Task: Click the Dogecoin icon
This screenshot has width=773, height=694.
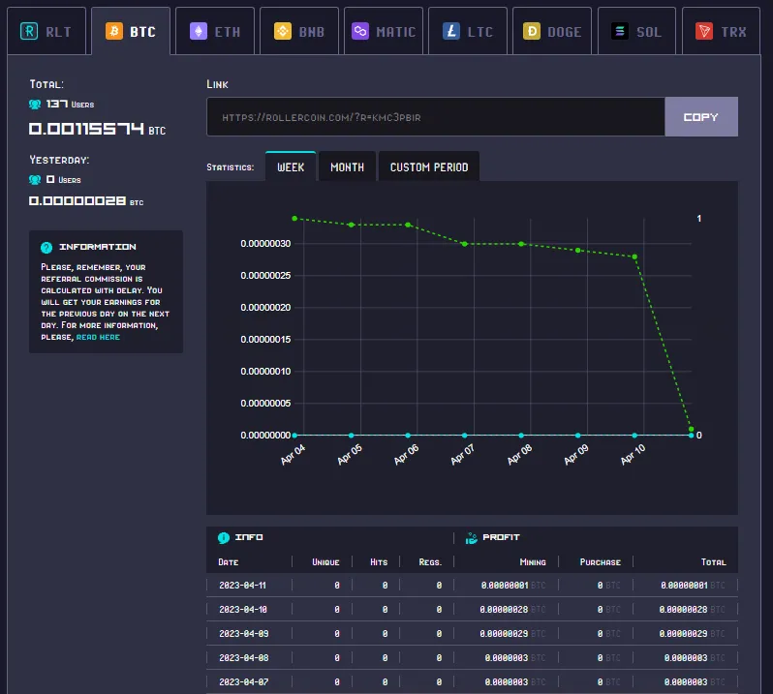Action: tap(532, 31)
